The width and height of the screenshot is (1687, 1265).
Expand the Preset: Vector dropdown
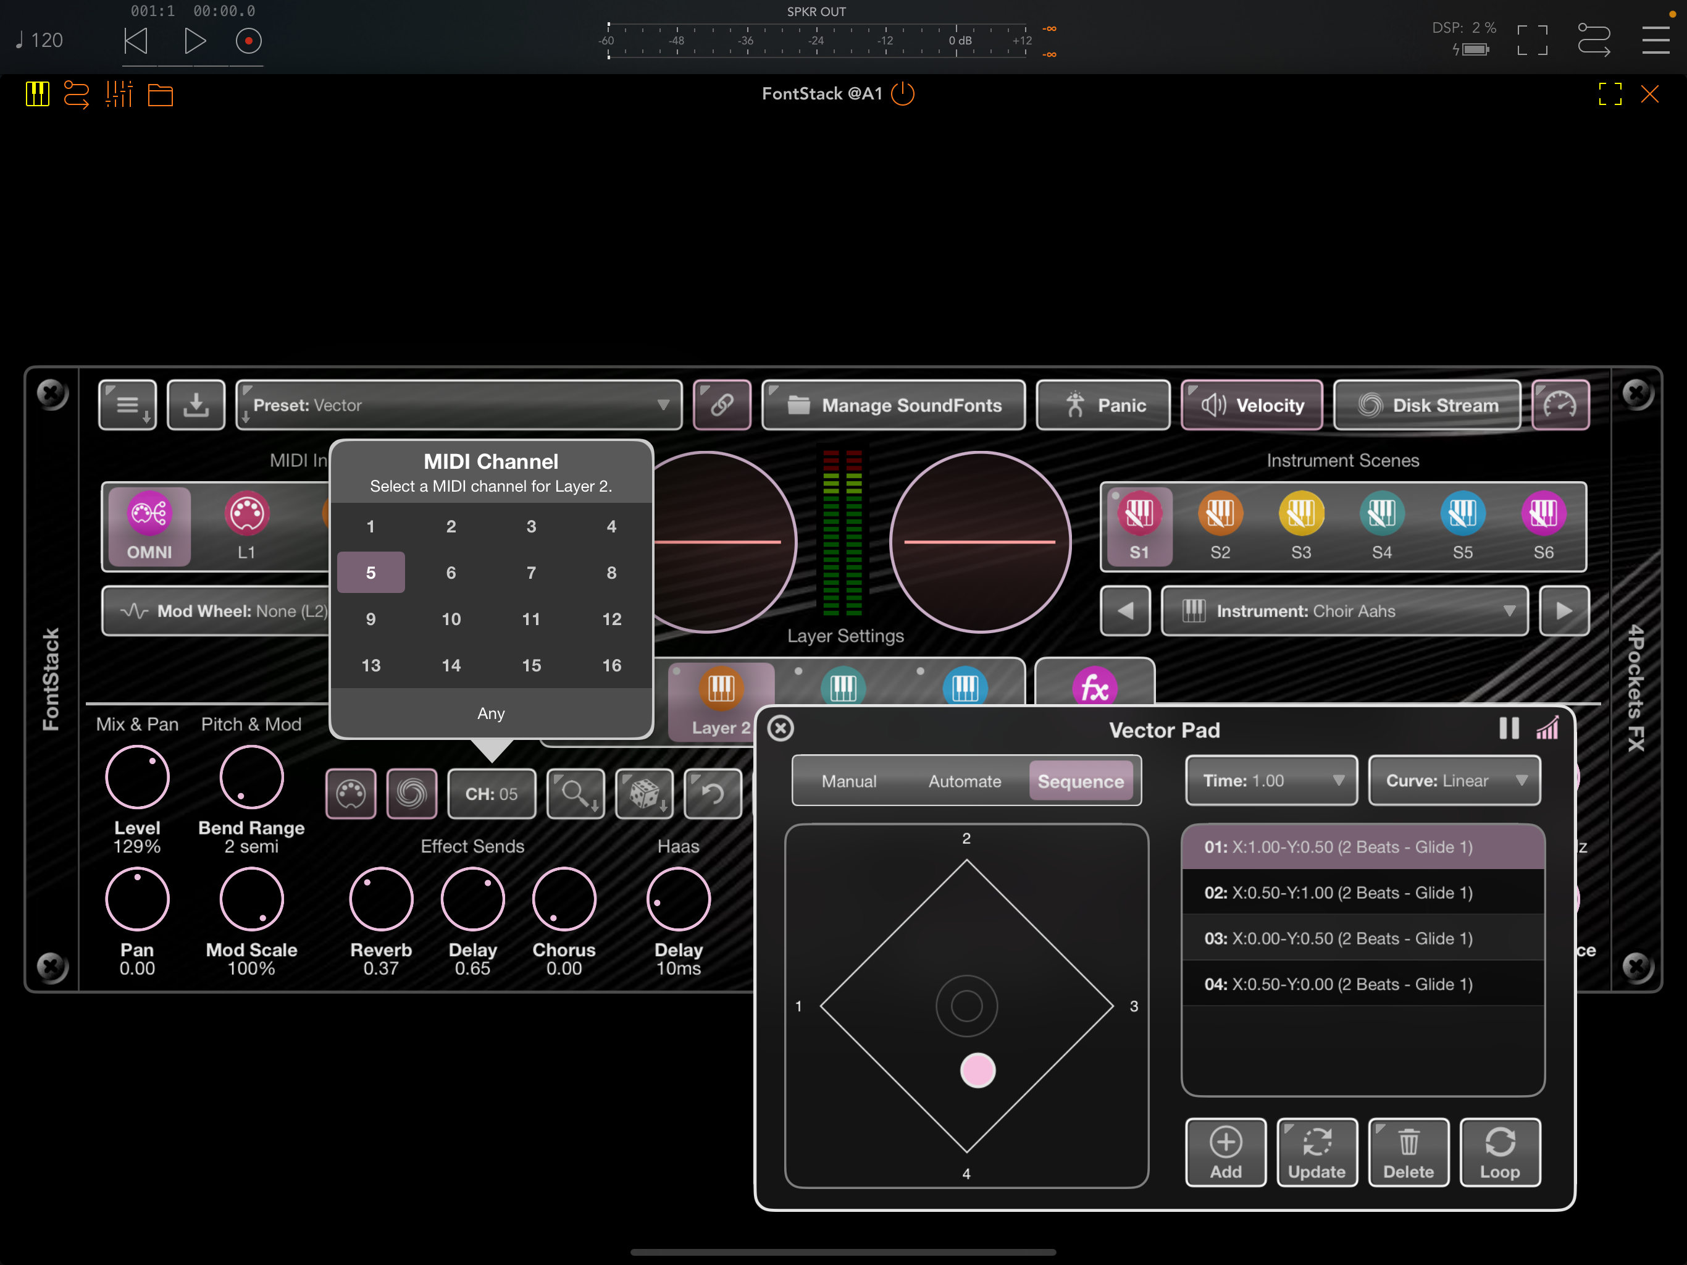[x=459, y=405]
